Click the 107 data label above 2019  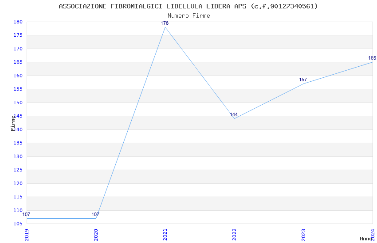click(x=26, y=215)
